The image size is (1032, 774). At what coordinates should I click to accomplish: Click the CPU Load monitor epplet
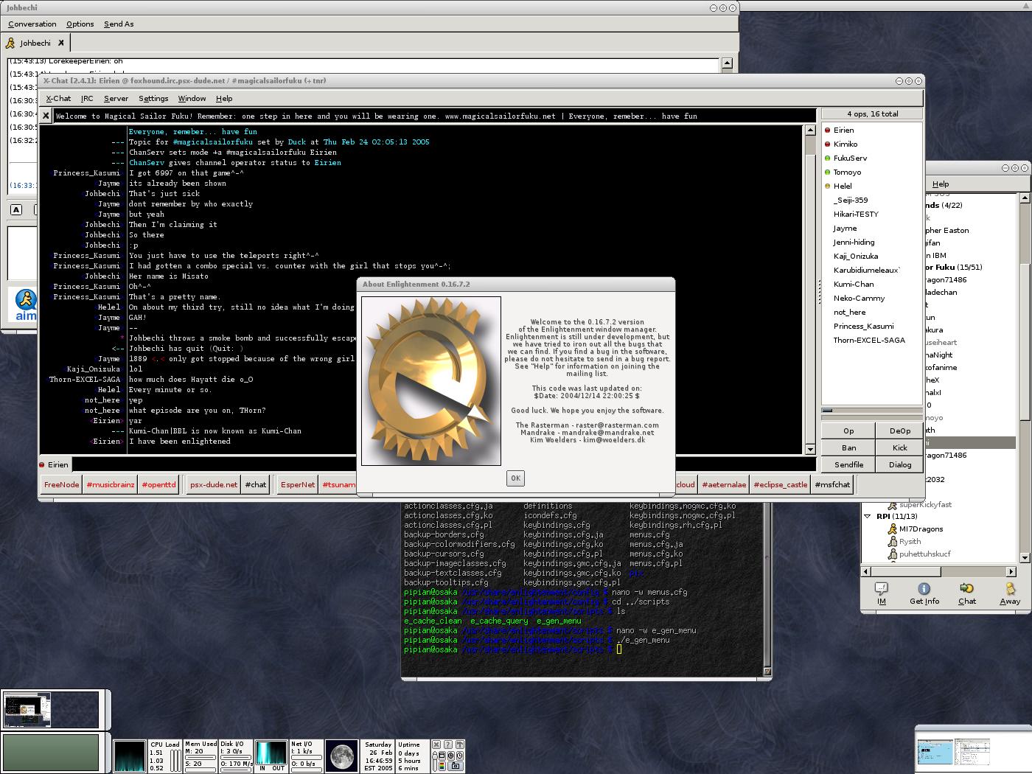coord(166,756)
